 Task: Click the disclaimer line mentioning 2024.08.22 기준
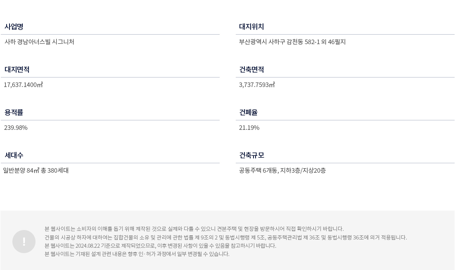(160, 246)
